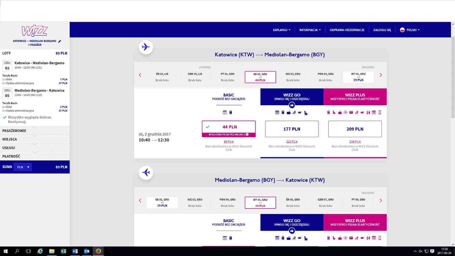Select outbound date WT 05, GRU 39 PLN
The image size is (455, 256).
pos(358,77)
